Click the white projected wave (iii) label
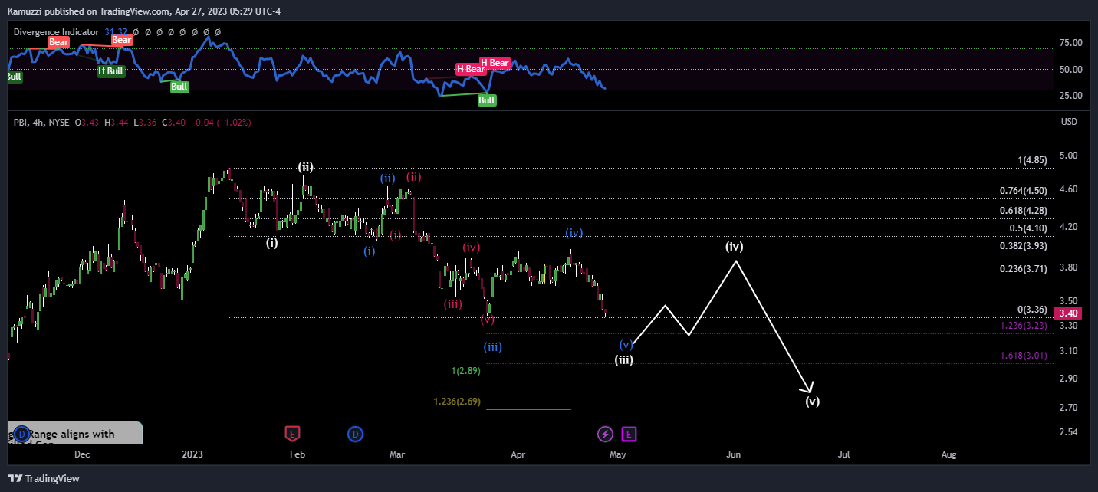The height and width of the screenshot is (492, 1098). click(x=623, y=360)
